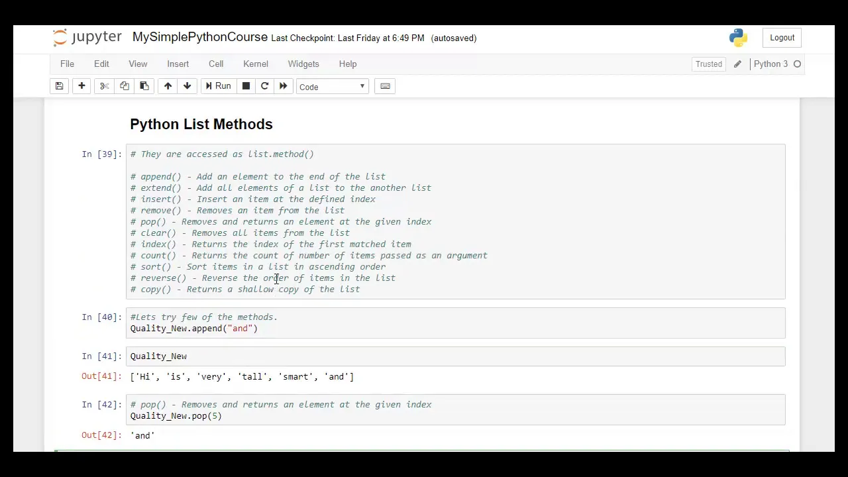The height and width of the screenshot is (477, 848).
Task: Click the '# extend()' comment line
Action: 281,188
